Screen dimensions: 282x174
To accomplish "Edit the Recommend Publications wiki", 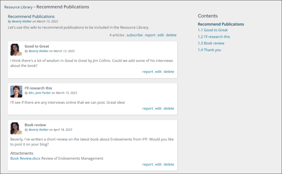I will 161,35.
